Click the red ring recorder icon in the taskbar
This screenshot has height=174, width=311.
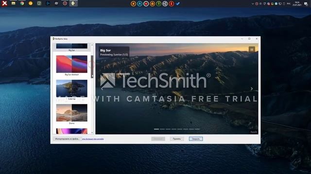[x=65, y=3]
